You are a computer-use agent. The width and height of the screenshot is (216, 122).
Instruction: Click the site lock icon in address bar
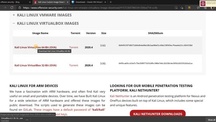coord(20,8)
